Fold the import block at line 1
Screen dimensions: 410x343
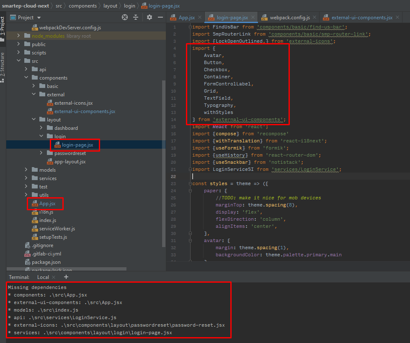click(191, 27)
